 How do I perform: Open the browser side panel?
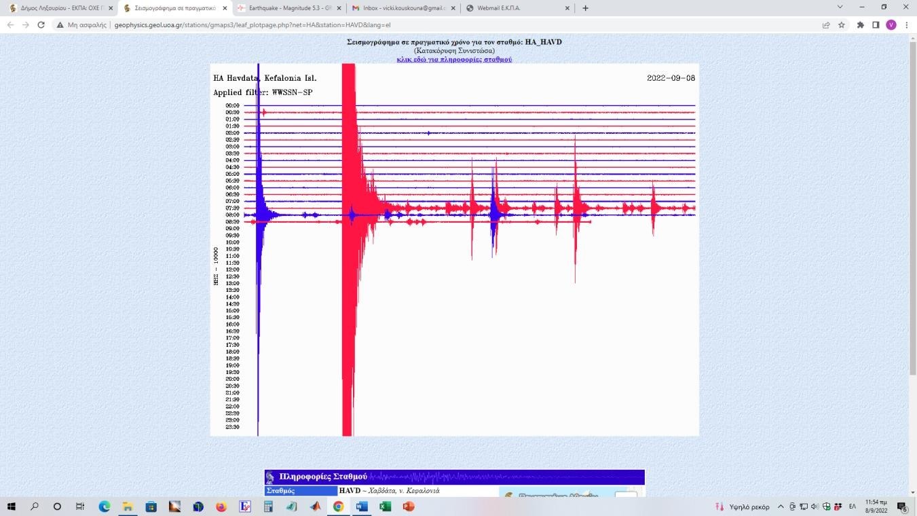tap(876, 25)
